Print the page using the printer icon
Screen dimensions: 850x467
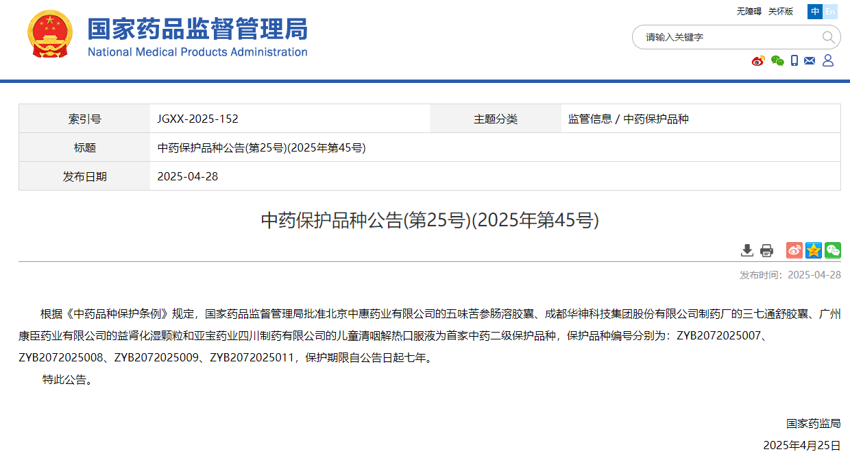766,250
